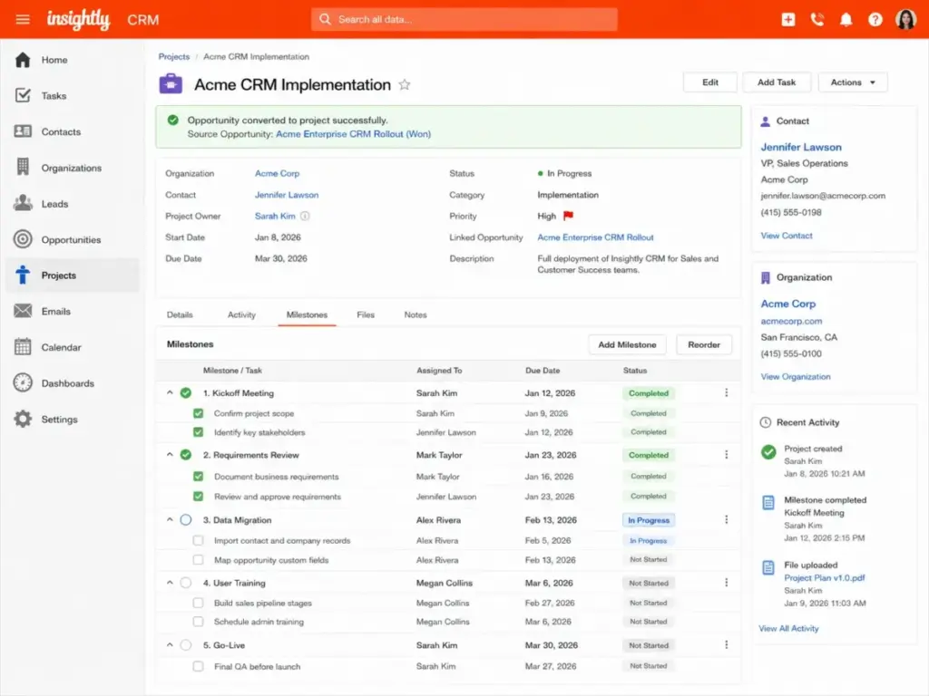Viewport: 929px width, 696px height.
Task: Click In Progress badge for Data Migration
Action: (x=648, y=520)
